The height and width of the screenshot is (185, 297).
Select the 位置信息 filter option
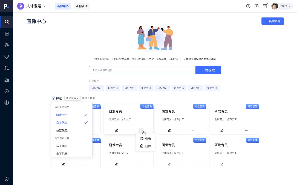pyautogui.click(x=62, y=130)
